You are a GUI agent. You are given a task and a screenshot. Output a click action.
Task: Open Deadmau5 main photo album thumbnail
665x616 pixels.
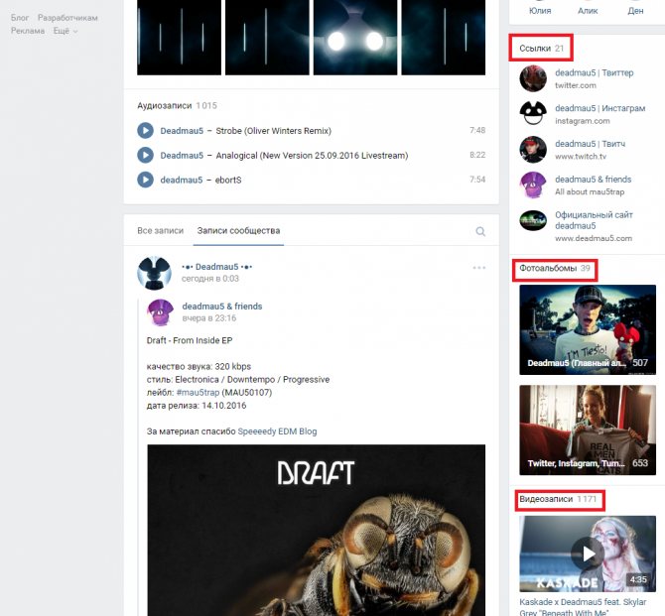point(588,329)
